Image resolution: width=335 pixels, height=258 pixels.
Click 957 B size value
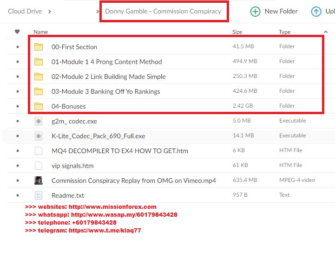pos(240,194)
